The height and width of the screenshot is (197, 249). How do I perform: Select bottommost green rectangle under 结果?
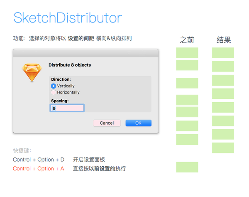coord(223,148)
